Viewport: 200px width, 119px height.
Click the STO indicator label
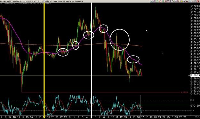pyautogui.click(x=193, y=106)
